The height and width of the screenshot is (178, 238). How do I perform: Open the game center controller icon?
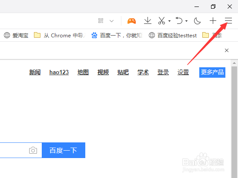(x=131, y=21)
